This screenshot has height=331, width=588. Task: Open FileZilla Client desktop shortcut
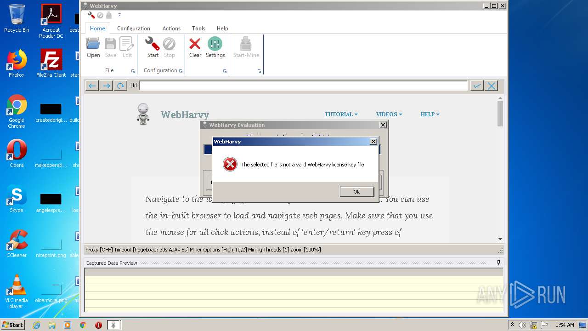tap(51, 63)
